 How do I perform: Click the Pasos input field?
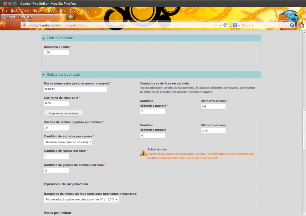tap(75, 89)
